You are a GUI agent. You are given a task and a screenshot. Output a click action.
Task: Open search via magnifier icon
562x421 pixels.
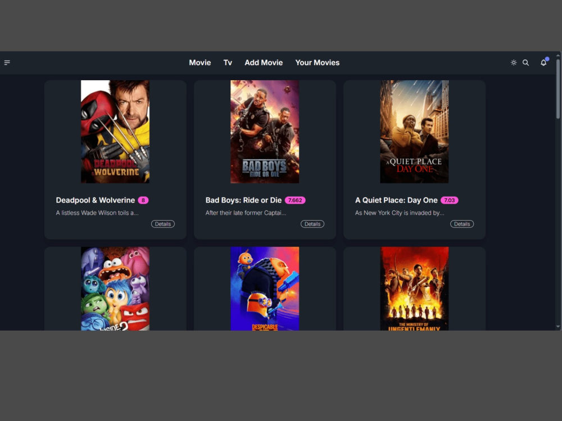pyautogui.click(x=526, y=63)
